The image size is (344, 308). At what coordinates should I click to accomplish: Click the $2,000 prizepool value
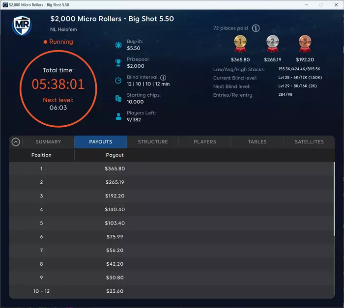point(136,66)
